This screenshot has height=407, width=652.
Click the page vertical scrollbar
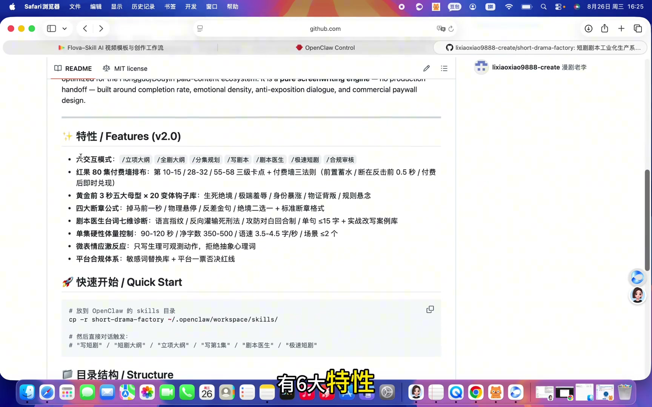pyautogui.click(x=647, y=220)
